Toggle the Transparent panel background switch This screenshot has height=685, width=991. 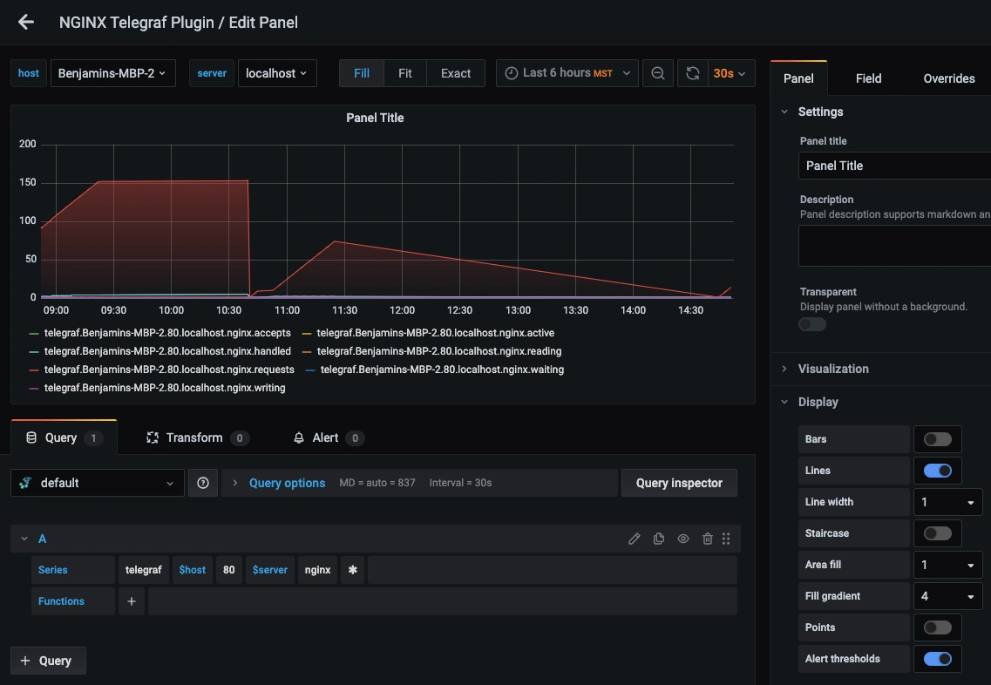(812, 324)
